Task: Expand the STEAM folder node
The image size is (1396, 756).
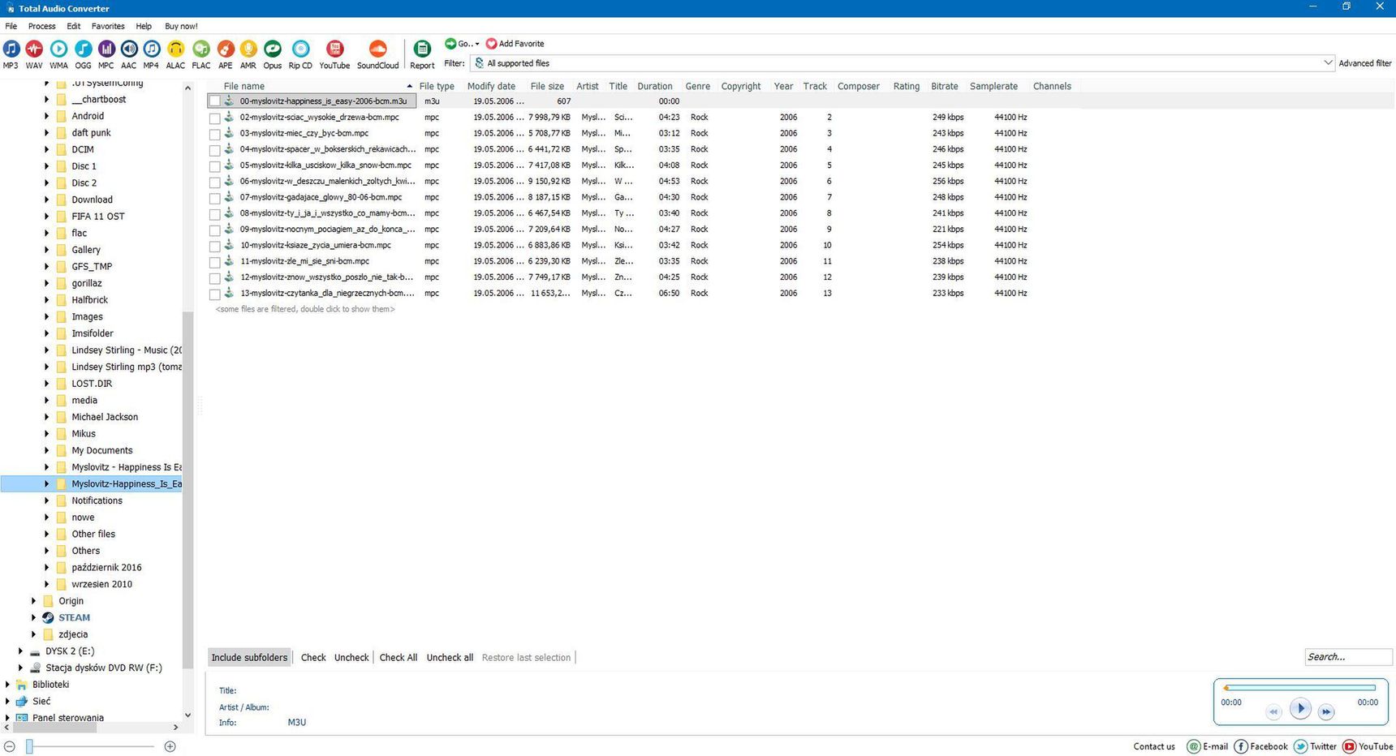Action: (33, 618)
